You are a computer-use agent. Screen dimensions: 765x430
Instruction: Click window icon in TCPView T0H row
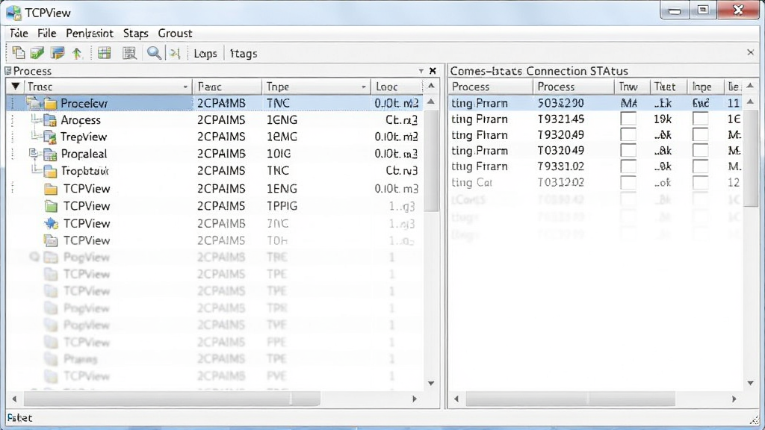[51, 240]
